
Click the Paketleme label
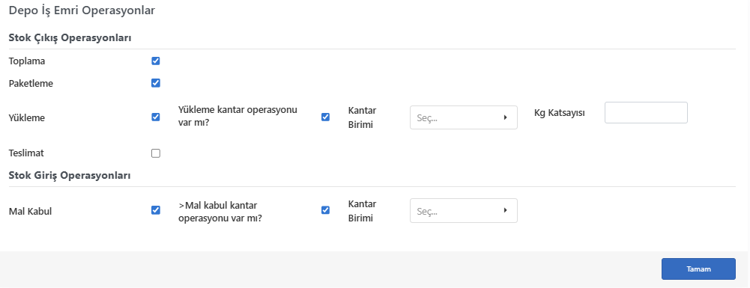pos(31,84)
